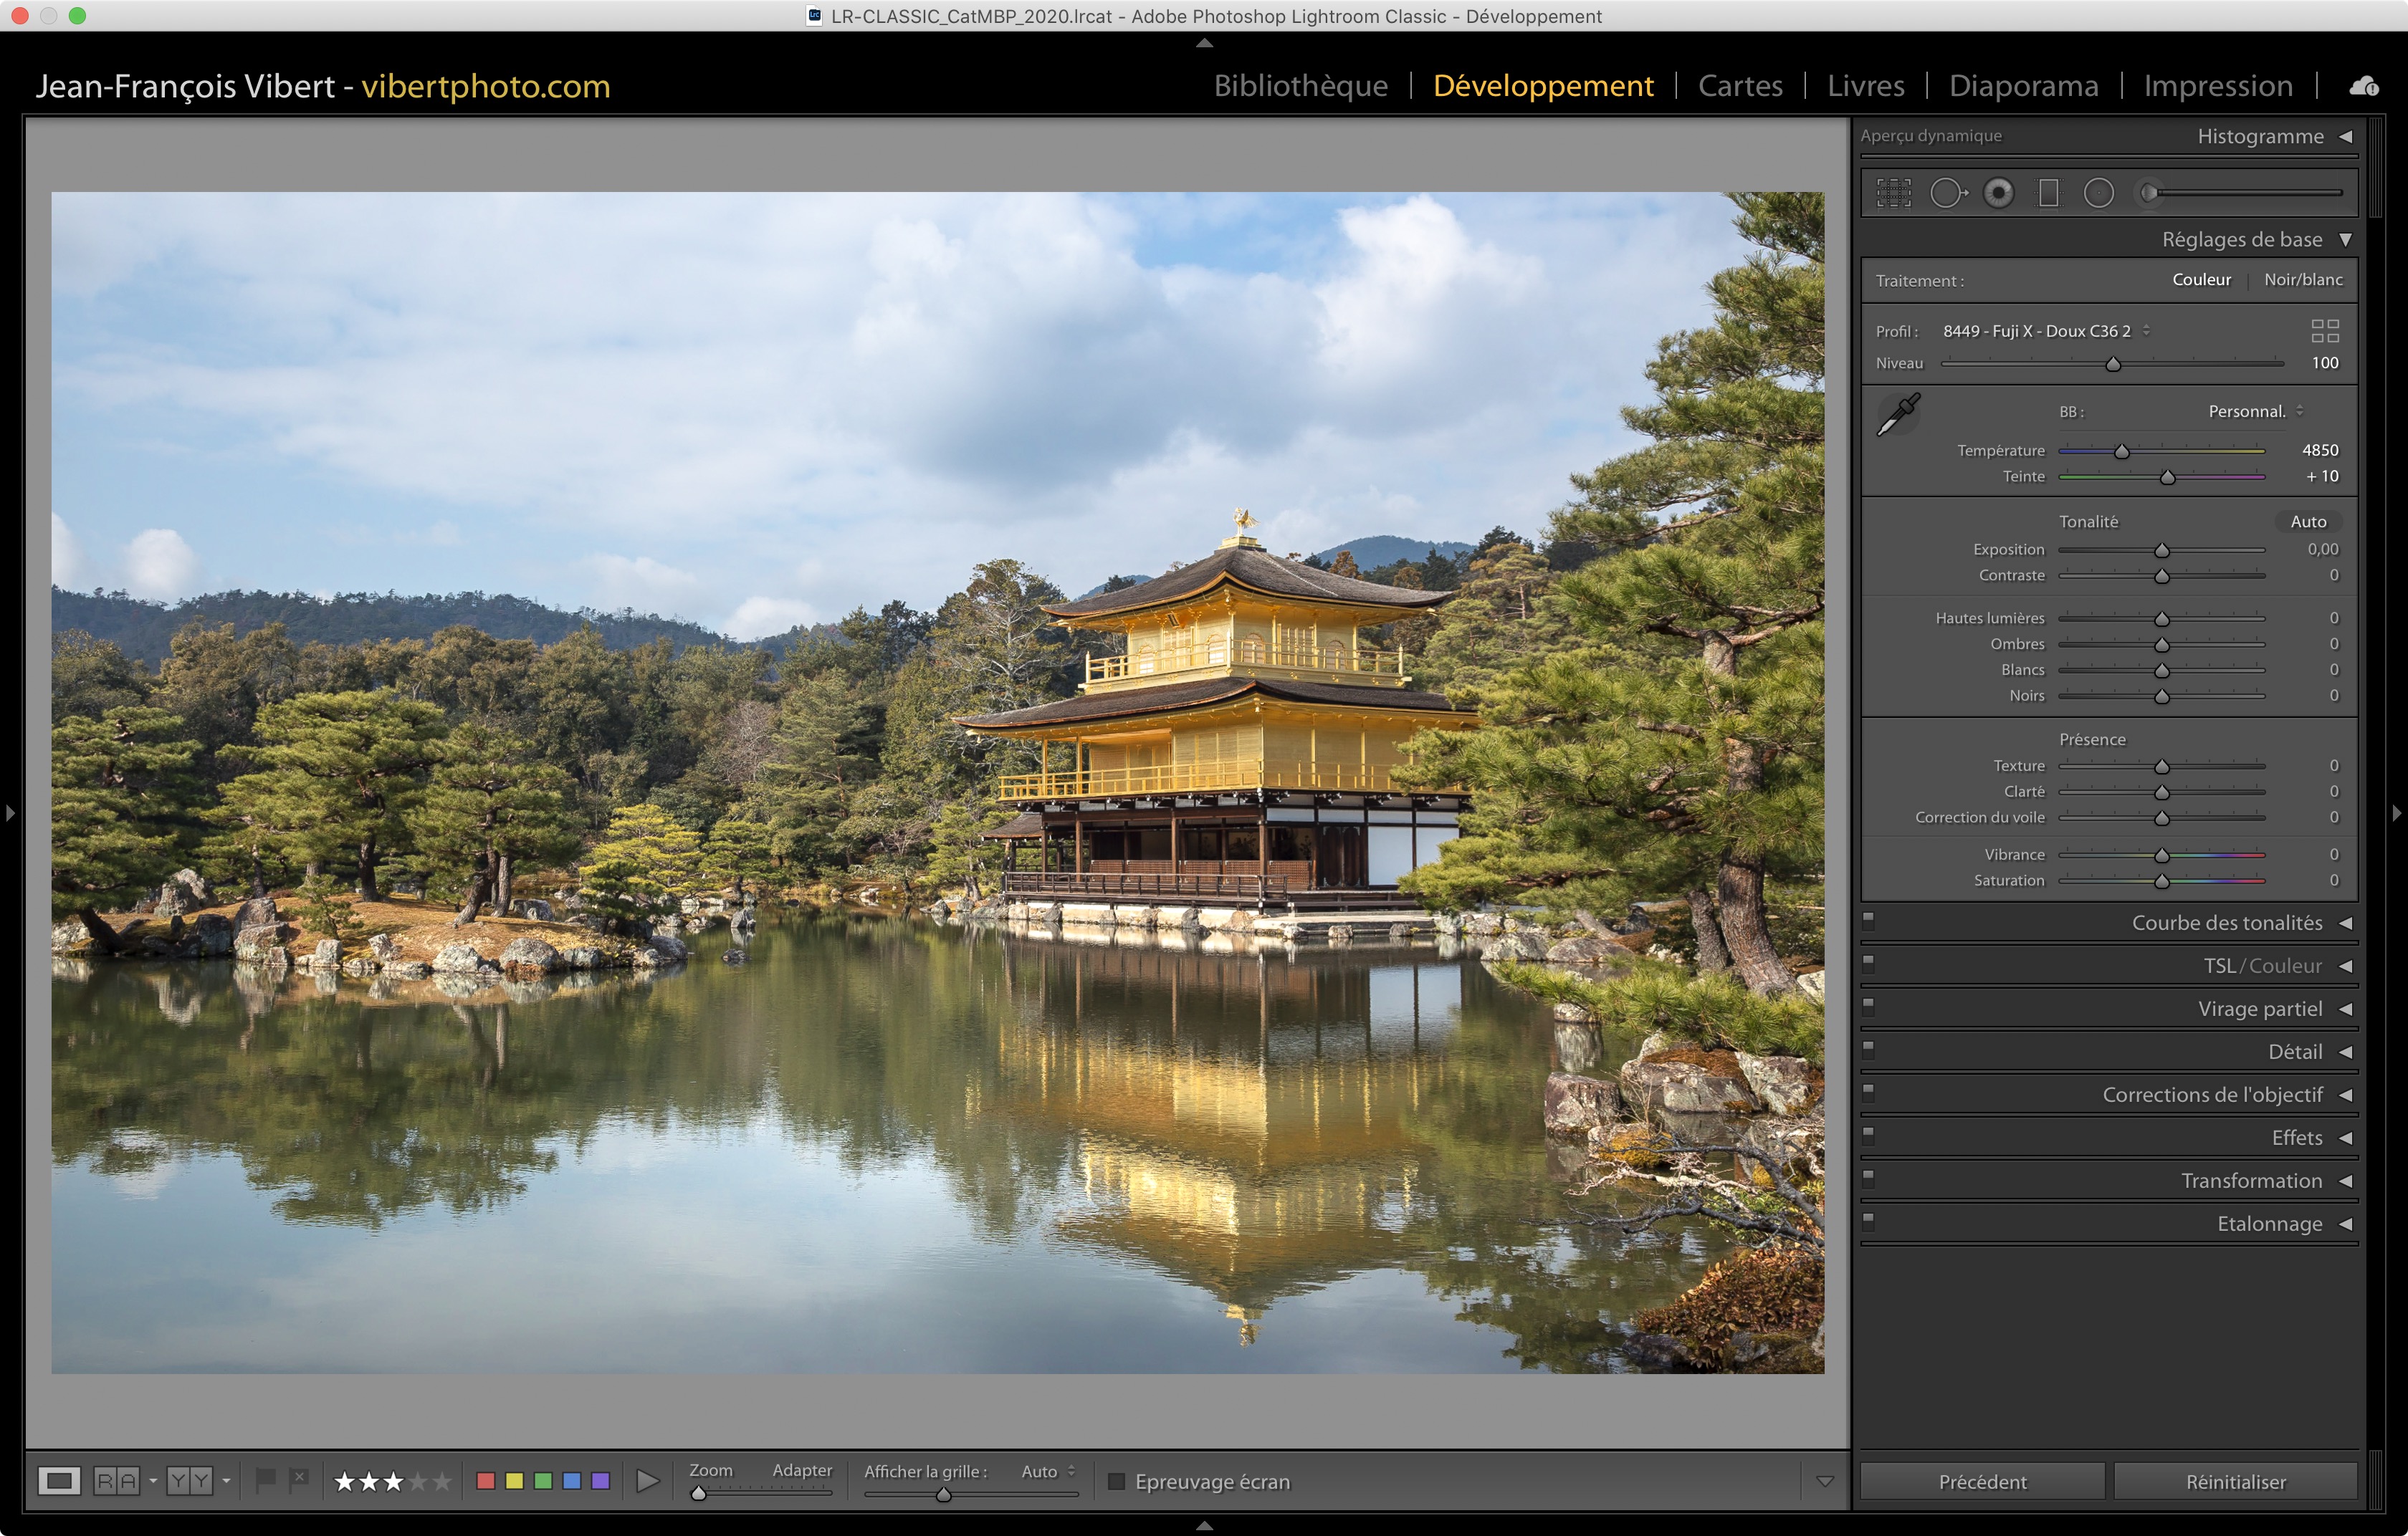Enable the Epreuvage écran checkbox
The image size is (2408, 1536).
1117,1481
